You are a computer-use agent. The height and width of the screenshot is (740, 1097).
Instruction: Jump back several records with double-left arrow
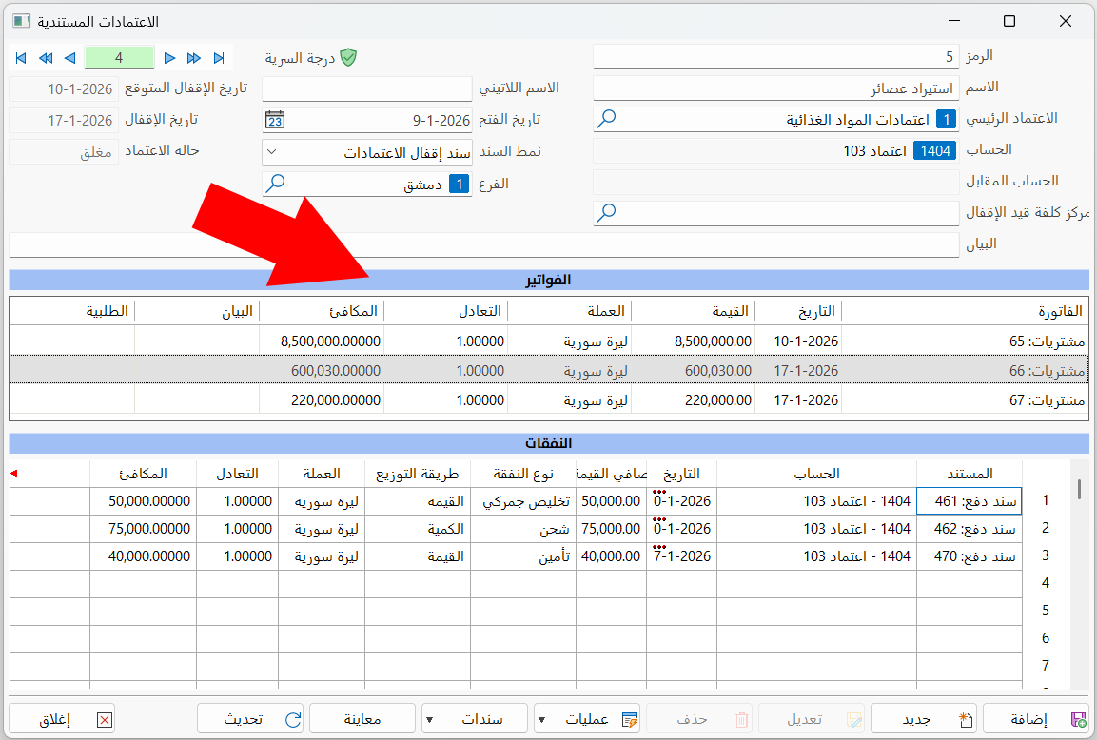pyautogui.click(x=46, y=58)
